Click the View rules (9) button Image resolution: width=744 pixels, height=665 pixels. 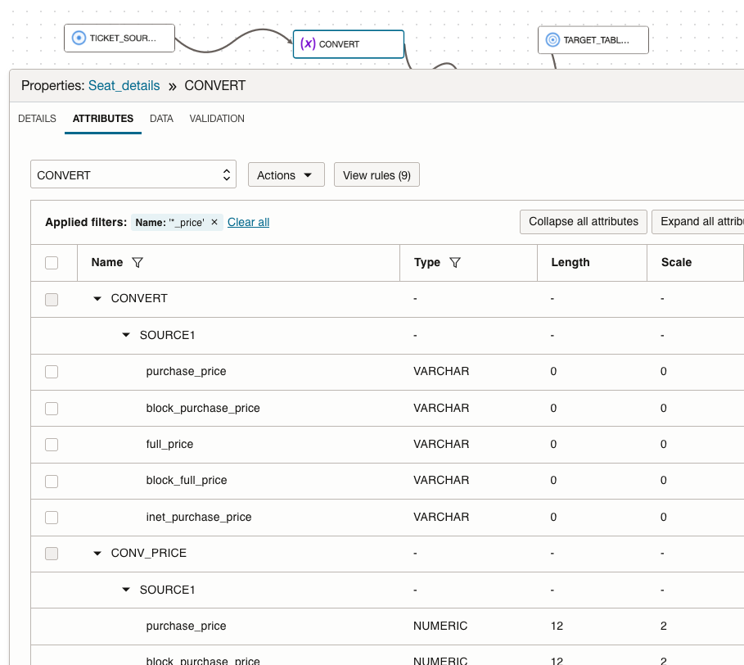[377, 174]
